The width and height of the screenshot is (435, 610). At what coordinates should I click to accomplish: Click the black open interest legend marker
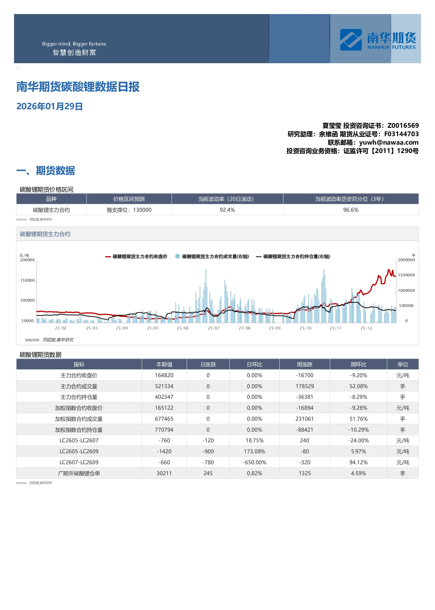click(x=259, y=257)
